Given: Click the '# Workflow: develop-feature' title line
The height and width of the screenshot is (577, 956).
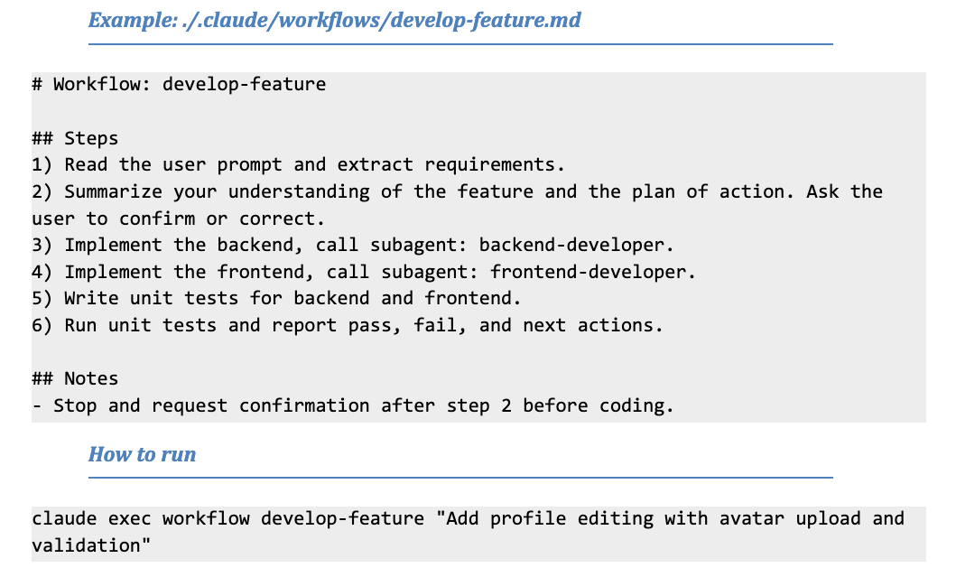Looking at the screenshot, I should point(179,85).
